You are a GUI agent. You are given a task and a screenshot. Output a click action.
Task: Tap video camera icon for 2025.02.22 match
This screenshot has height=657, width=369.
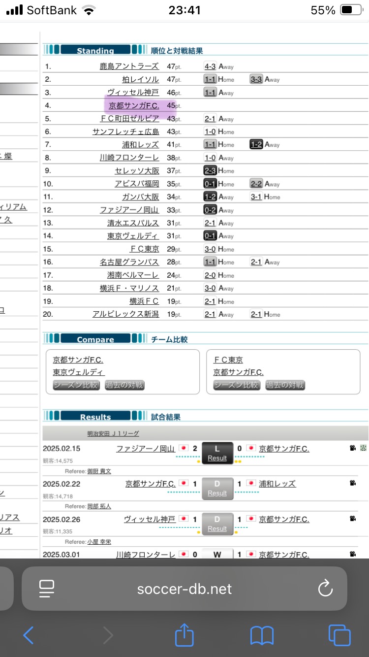[x=353, y=484]
